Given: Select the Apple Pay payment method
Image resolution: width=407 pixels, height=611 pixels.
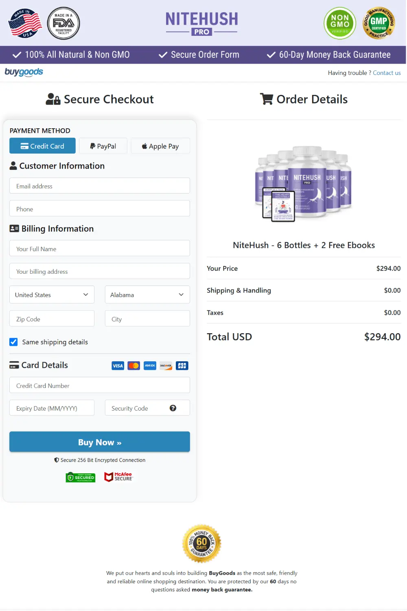Looking at the screenshot, I should click(x=160, y=146).
